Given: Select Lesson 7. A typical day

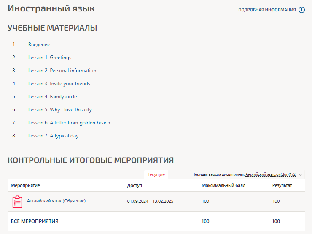Looking at the screenshot, I should [x=53, y=136].
